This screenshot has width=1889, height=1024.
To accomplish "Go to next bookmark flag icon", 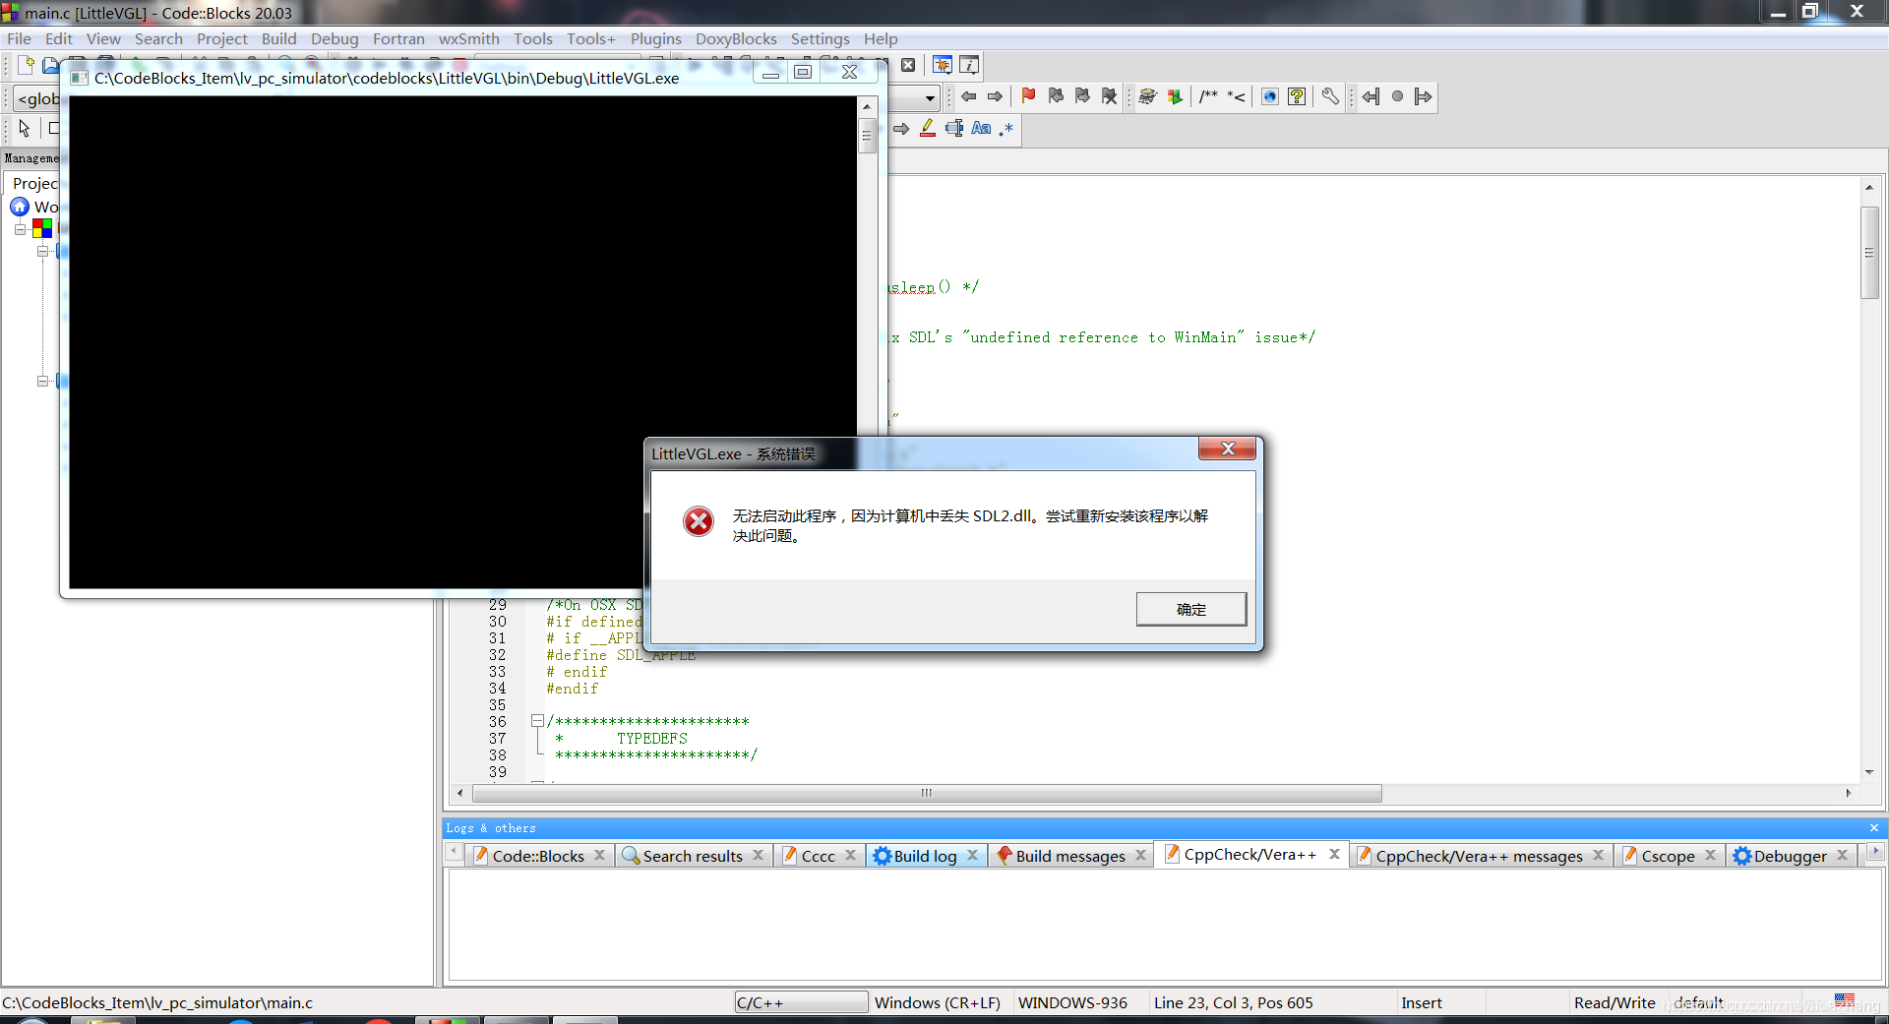I will [1082, 96].
